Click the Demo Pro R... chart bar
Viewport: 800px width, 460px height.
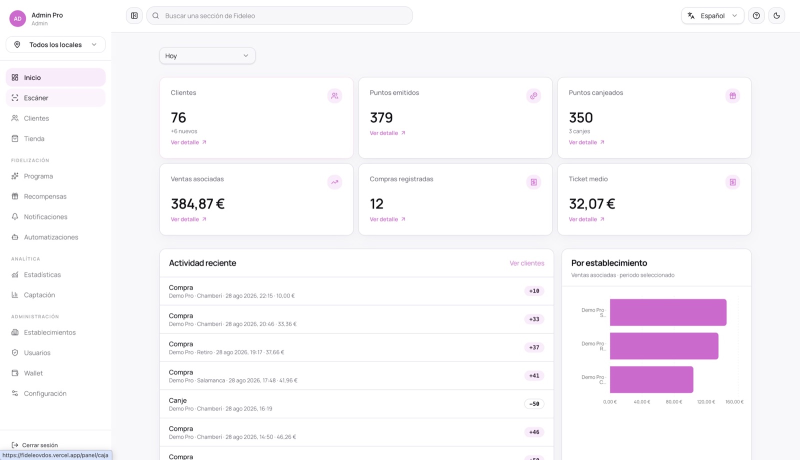664,346
